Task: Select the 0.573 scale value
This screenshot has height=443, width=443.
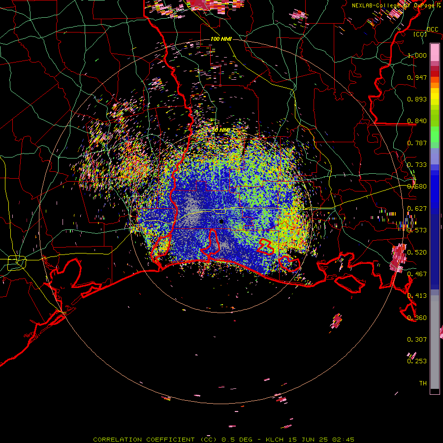Action: 417,230
